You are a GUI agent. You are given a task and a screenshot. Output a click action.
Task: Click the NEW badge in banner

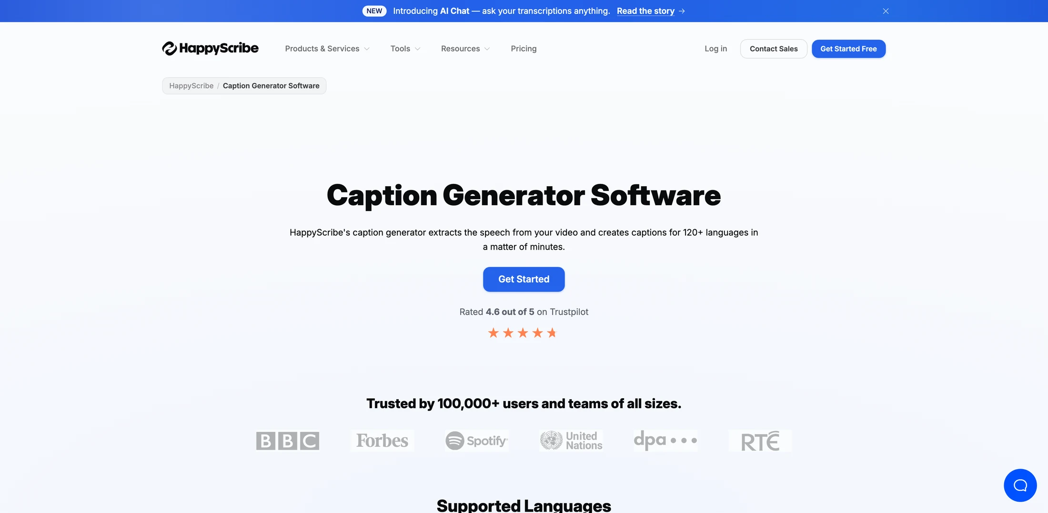pos(374,11)
